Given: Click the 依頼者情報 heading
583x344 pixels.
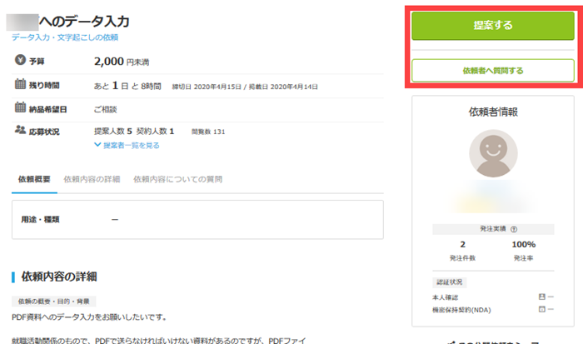Looking at the screenshot, I should coord(493,112).
